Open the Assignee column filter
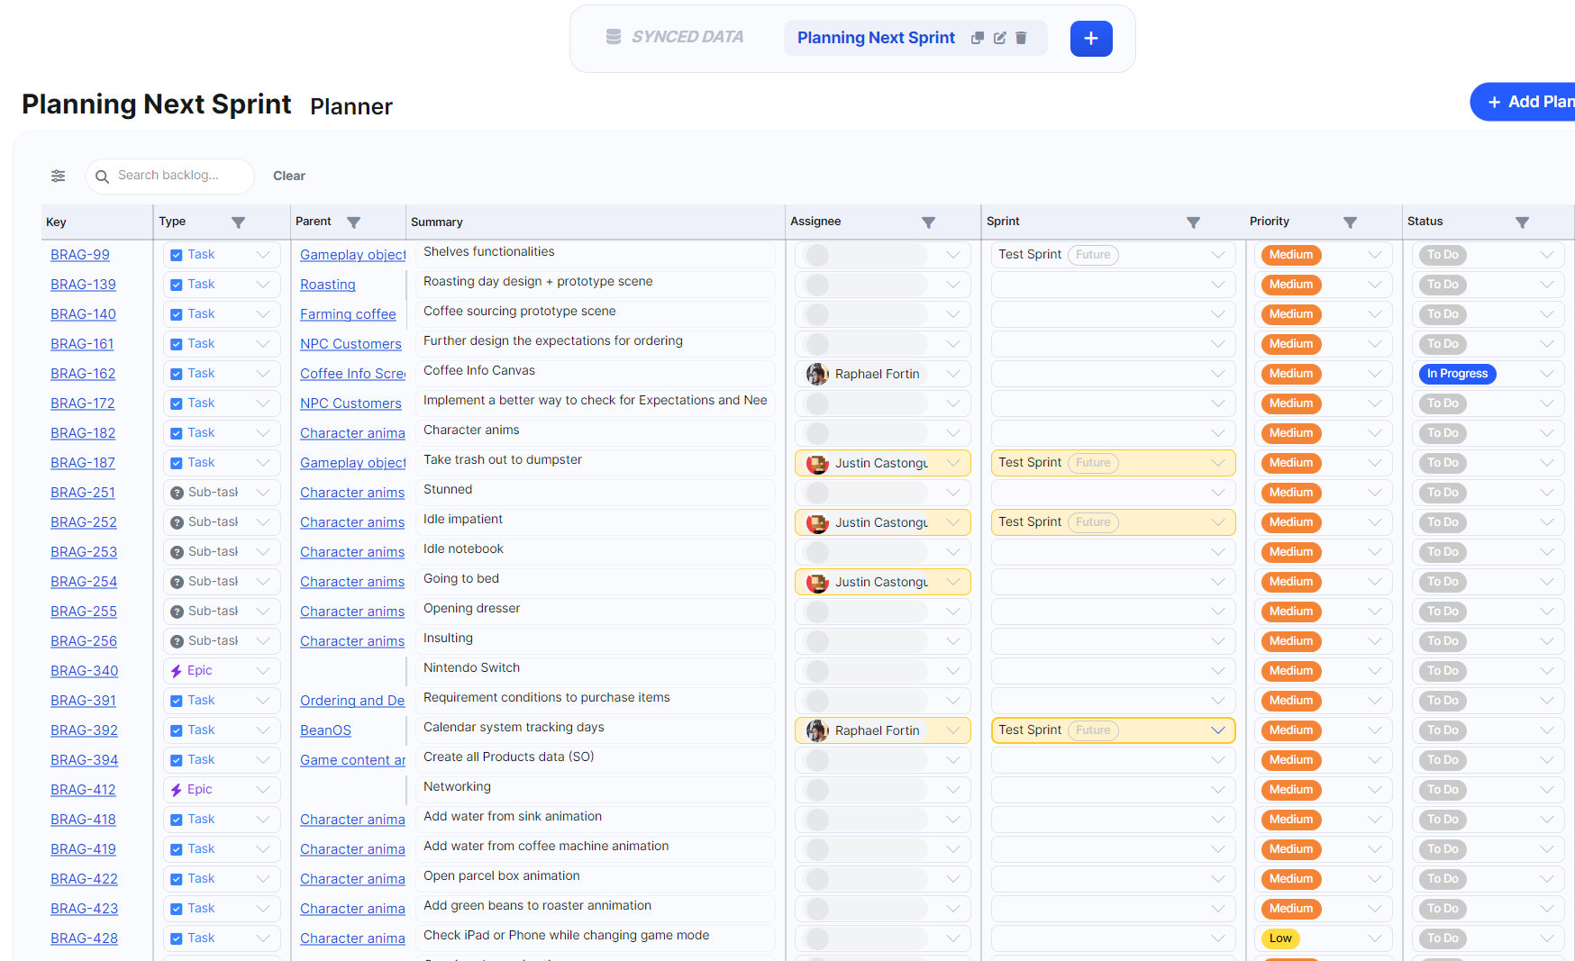The image size is (1575, 961). pyautogui.click(x=928, y=222)
